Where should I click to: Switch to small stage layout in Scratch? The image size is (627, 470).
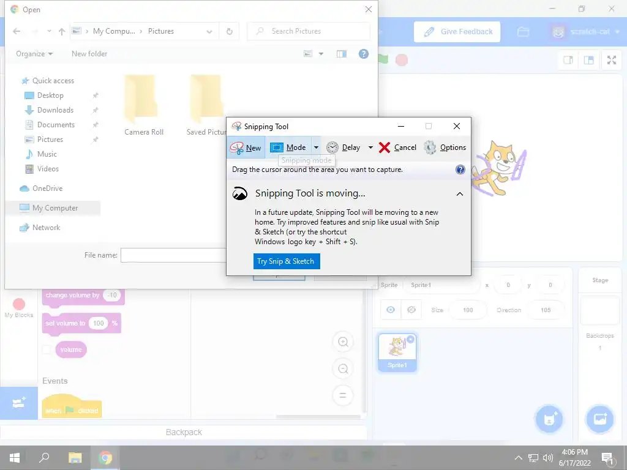coord(568,60)
